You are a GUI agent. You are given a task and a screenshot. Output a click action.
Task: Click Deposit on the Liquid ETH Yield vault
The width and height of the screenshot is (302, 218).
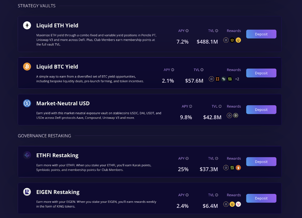coord(261,34)
